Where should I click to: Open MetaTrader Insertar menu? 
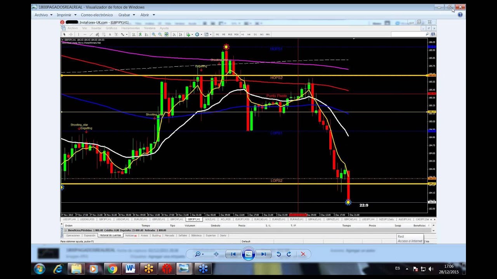point(96,28)
